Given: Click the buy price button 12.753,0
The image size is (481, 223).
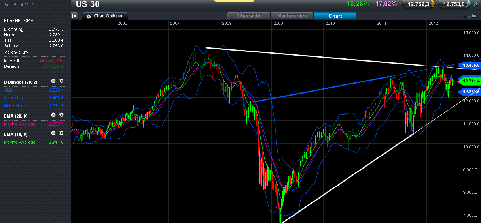Looking at the screenshot, I should 454,4.
